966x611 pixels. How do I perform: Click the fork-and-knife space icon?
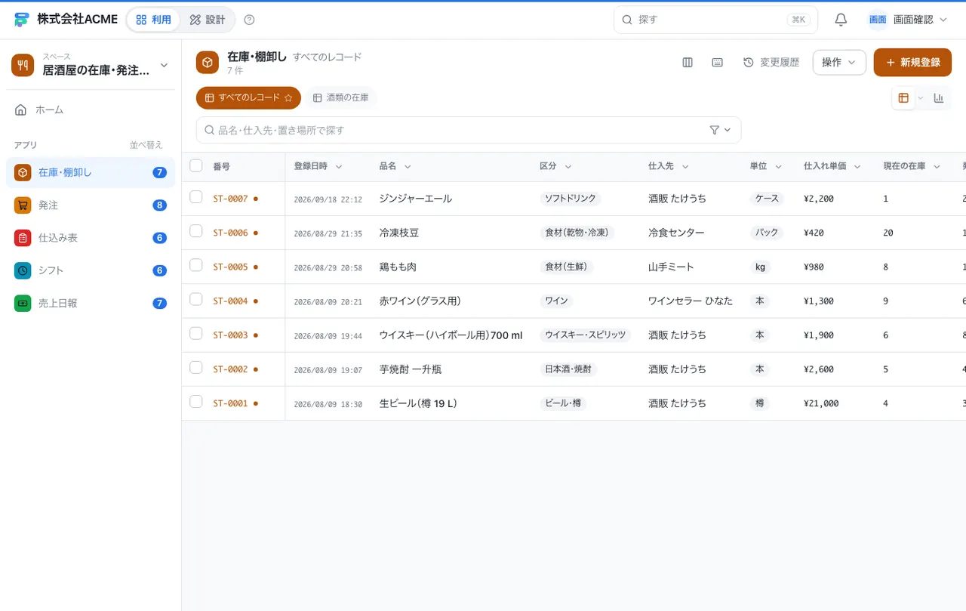pos(23,65)
